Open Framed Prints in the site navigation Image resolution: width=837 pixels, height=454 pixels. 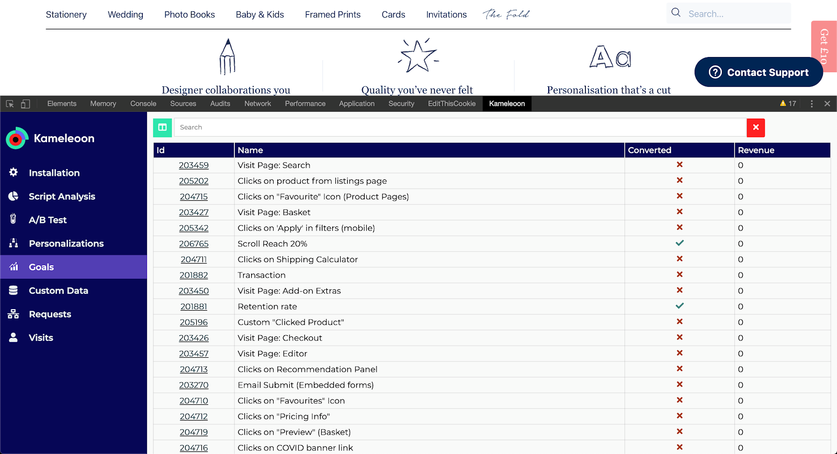tap(333, 15)
